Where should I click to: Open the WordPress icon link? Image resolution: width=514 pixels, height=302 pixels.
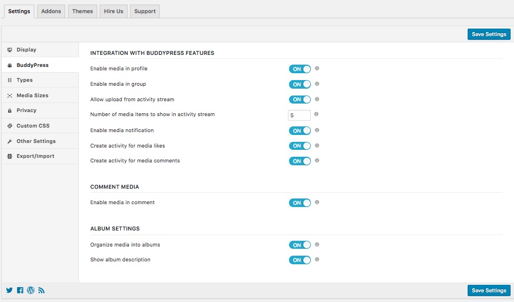tap(31, 291)
